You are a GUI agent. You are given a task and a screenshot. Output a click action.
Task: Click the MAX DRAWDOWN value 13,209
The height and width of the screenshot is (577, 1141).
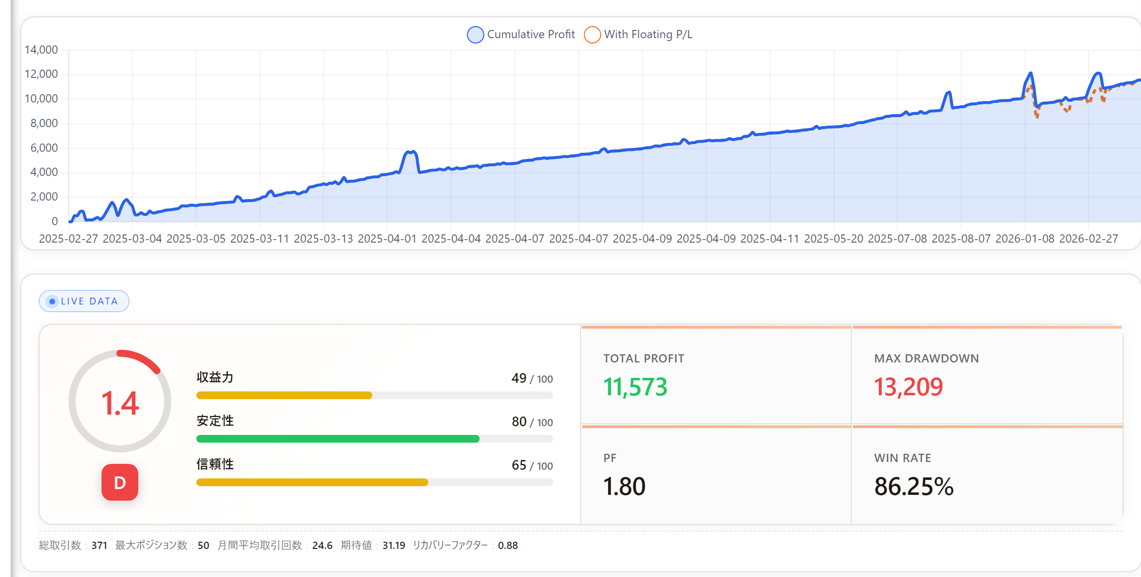(x=908, y=387)
